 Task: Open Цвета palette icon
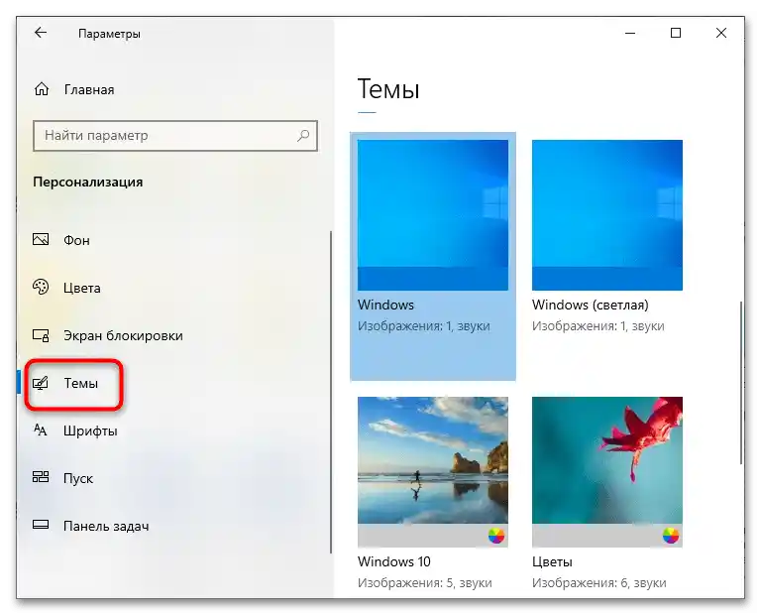pos(41,287)
